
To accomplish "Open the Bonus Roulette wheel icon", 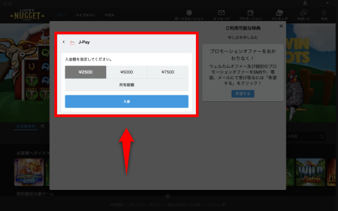I will tap(189, 13).
